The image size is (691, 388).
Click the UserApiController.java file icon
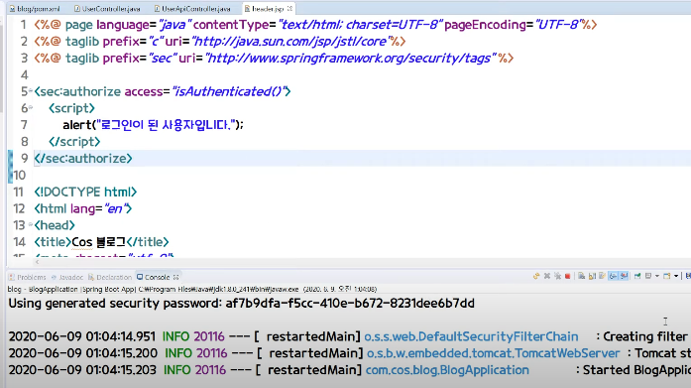click(158, 9)
